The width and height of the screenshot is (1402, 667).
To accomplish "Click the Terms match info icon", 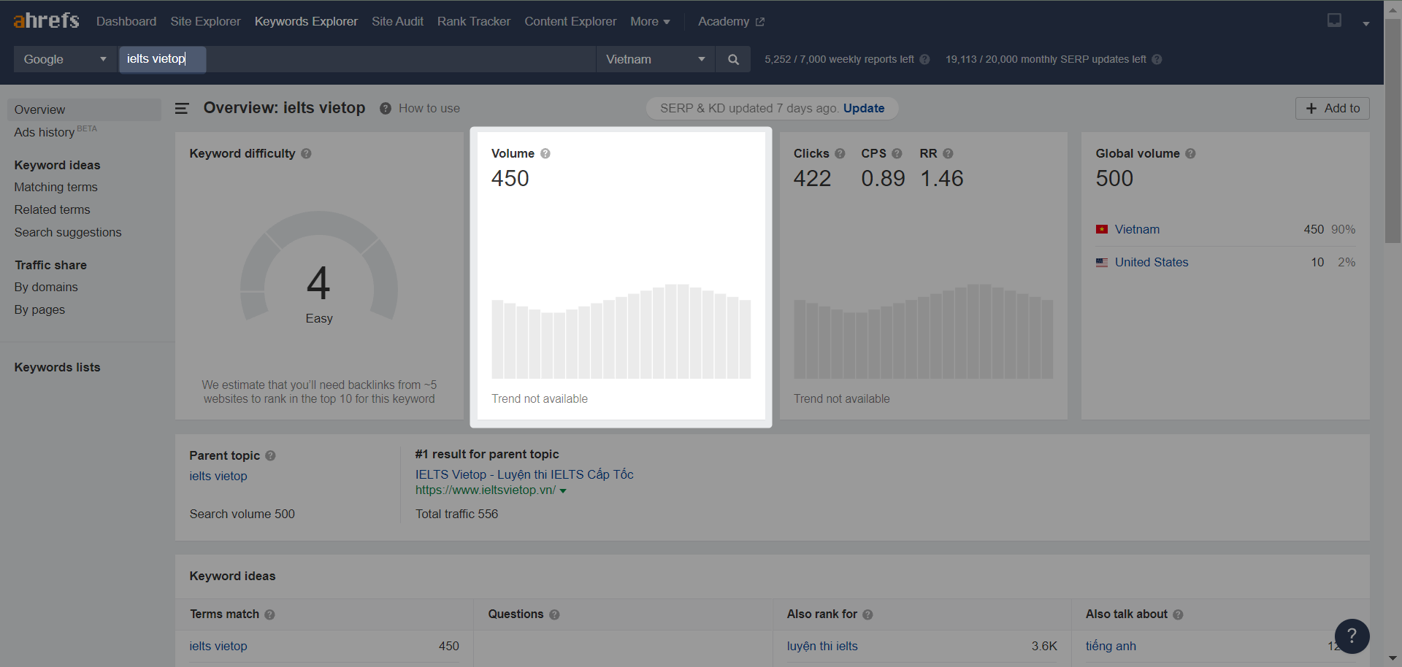I will click(269, 614).
